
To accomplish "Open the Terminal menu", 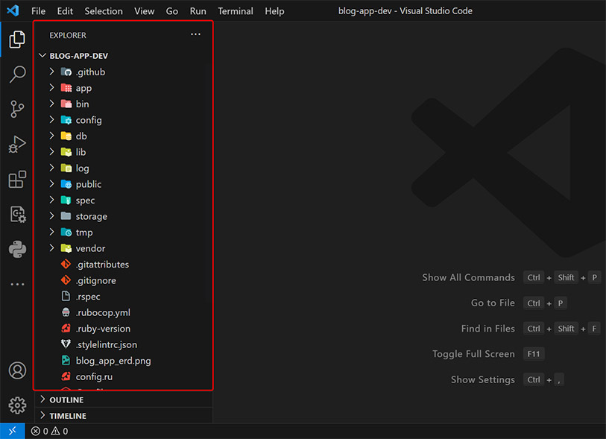I will point(235,11).
